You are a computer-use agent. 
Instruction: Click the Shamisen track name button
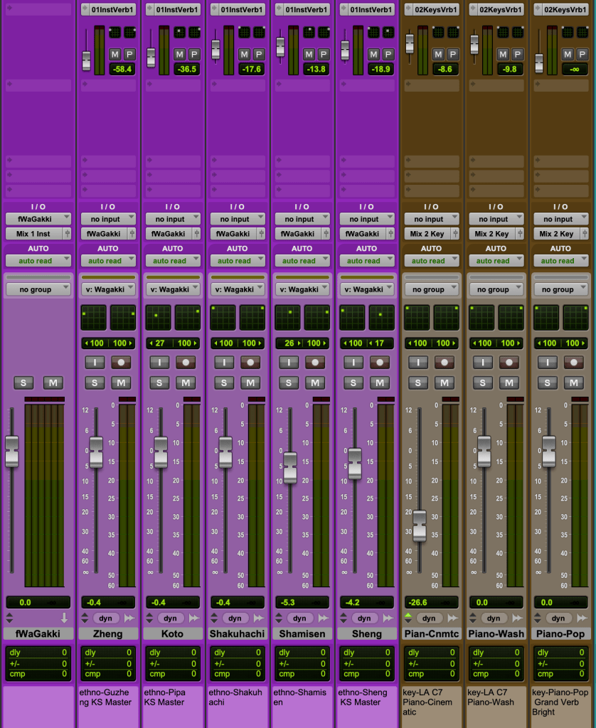click(302, 633)
